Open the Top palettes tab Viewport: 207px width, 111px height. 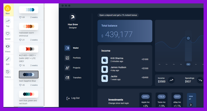pos(8,22)
